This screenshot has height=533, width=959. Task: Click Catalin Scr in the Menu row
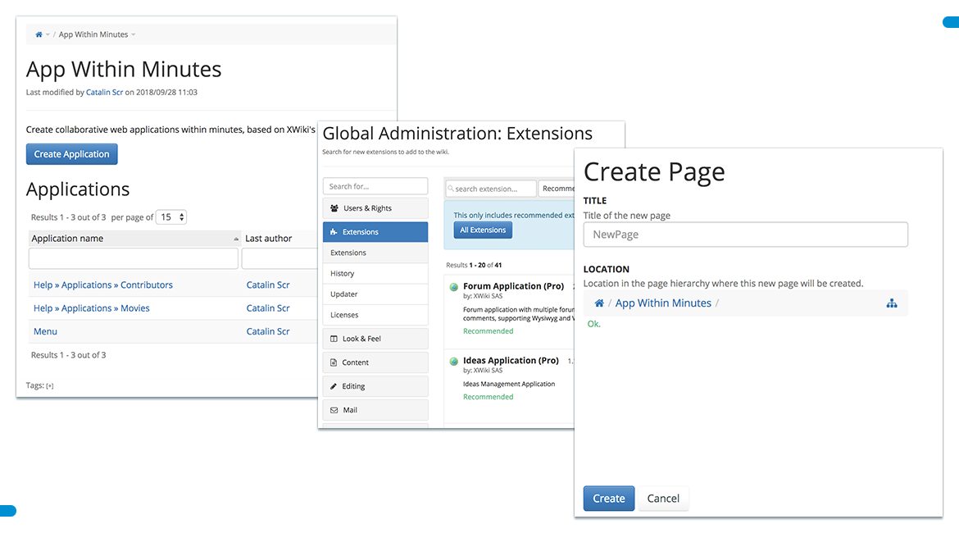[x=268, y=331]
